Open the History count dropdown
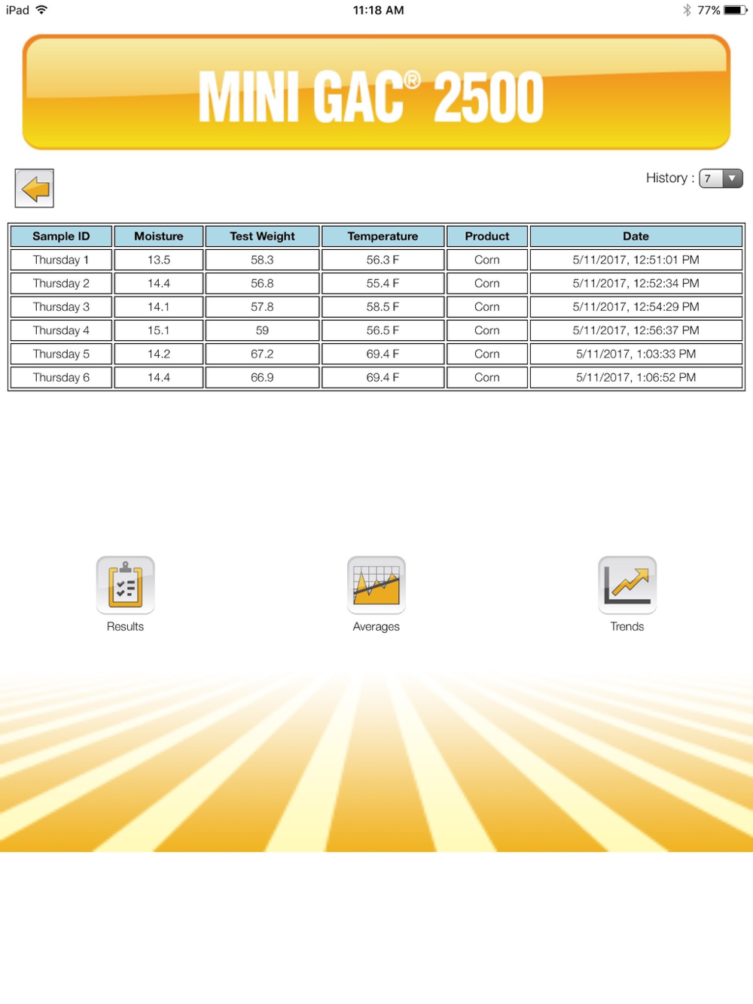 [721, 178]
